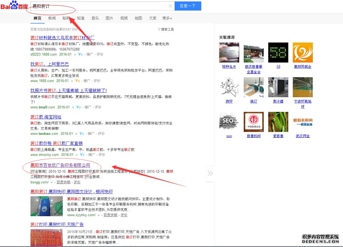Click the 慈善机构 text link

pyautogui.click(x=254, y=136)
